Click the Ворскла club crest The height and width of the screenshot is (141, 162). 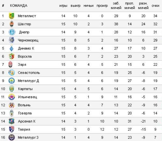click(11, 56)
